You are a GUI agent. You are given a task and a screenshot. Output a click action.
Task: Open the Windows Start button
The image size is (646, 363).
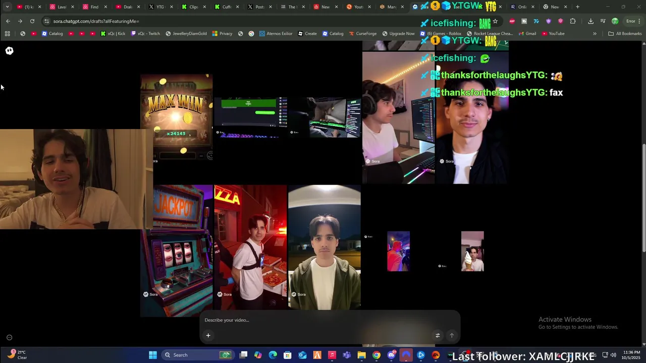[153, 355]
